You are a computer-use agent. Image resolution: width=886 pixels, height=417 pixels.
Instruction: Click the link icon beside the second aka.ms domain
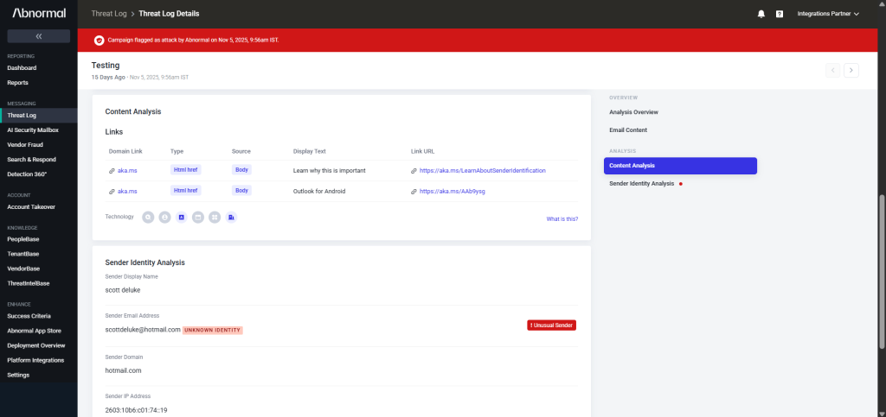click(x=112, y=191)
